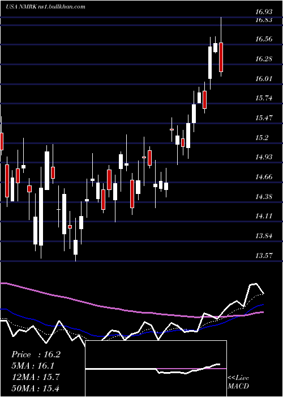Click the <<Live MACD label
Viewport: 283px width, 397px height.
click(238, 382)
